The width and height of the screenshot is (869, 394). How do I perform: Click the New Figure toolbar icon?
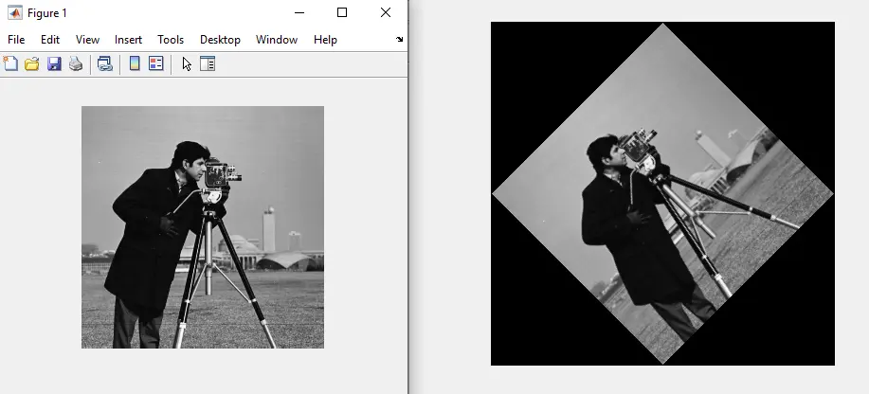(x=10, y=63)
